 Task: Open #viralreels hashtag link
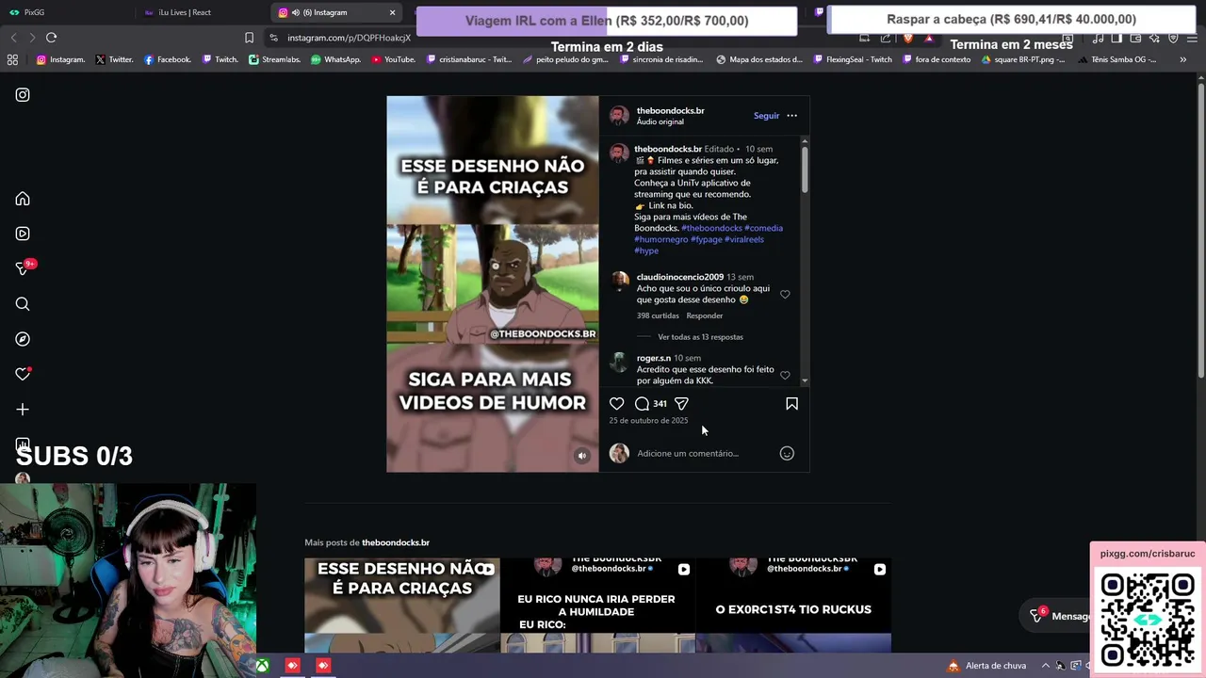pyautogui.click(x=743, y=239)
